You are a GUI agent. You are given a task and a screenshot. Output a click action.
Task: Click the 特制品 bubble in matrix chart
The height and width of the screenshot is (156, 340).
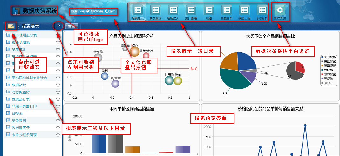98,58
